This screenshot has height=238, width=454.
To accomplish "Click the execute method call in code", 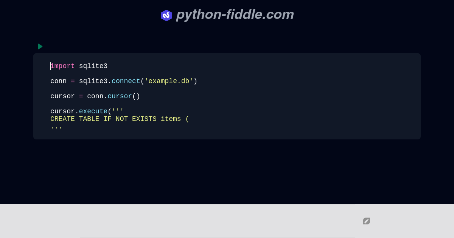I will tap(93, 111).
